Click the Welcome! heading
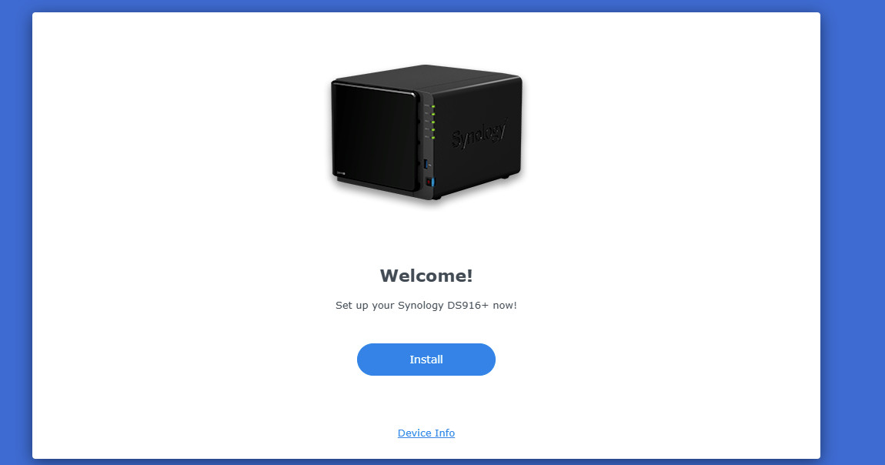 pyautogui.click(x=426, y=276)
